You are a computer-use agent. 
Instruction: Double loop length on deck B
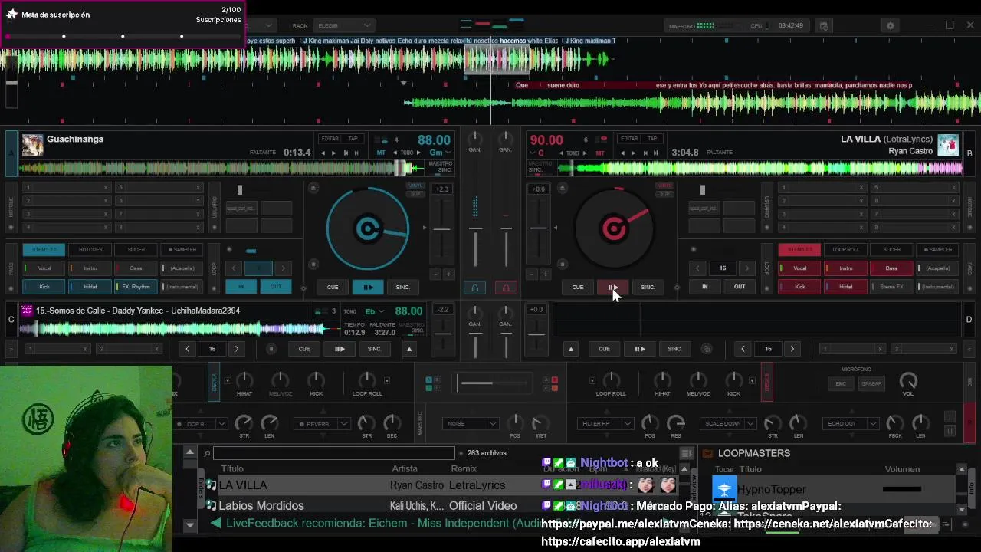click(747, 268)
